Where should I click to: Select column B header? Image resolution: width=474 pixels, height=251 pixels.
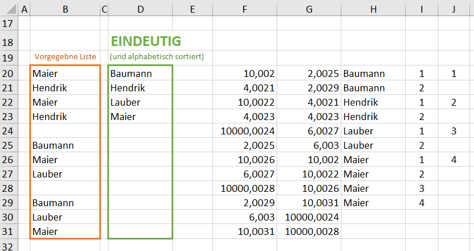click(x=65, y=9)
